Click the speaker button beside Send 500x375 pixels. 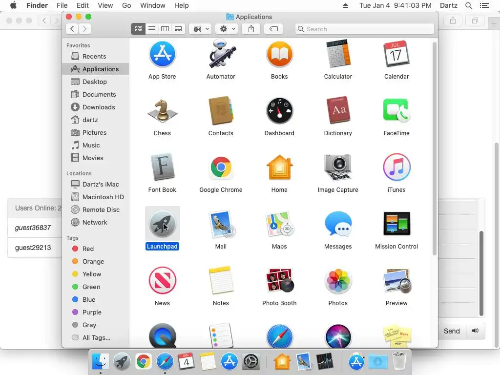point(475,331)
